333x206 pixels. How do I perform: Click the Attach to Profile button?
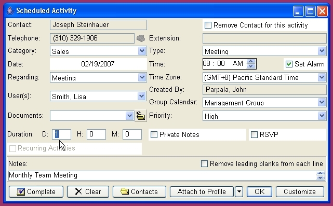(x=202, y=192)
